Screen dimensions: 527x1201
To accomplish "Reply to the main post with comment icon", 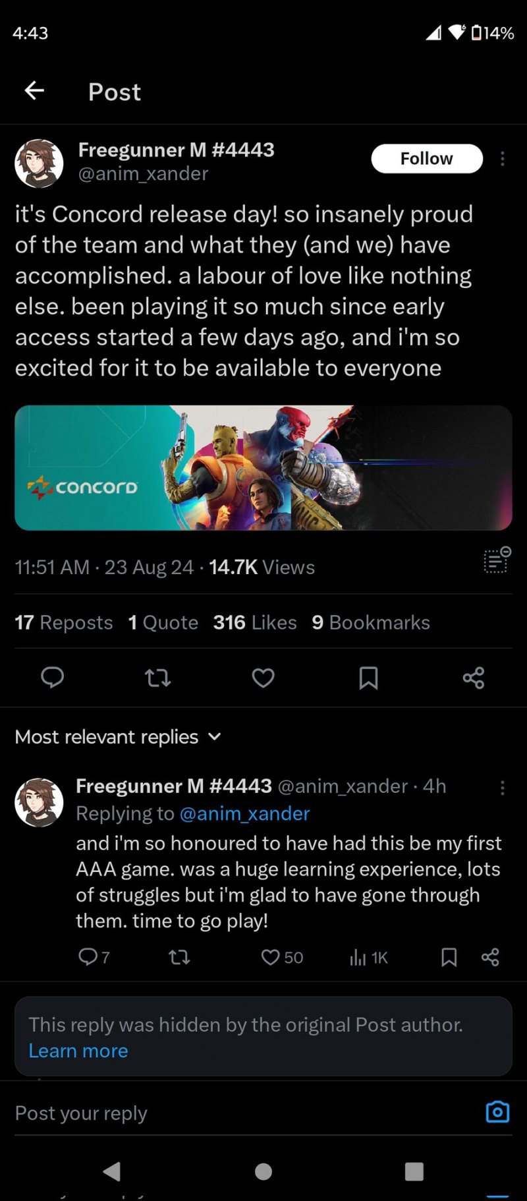I will 53,678.
